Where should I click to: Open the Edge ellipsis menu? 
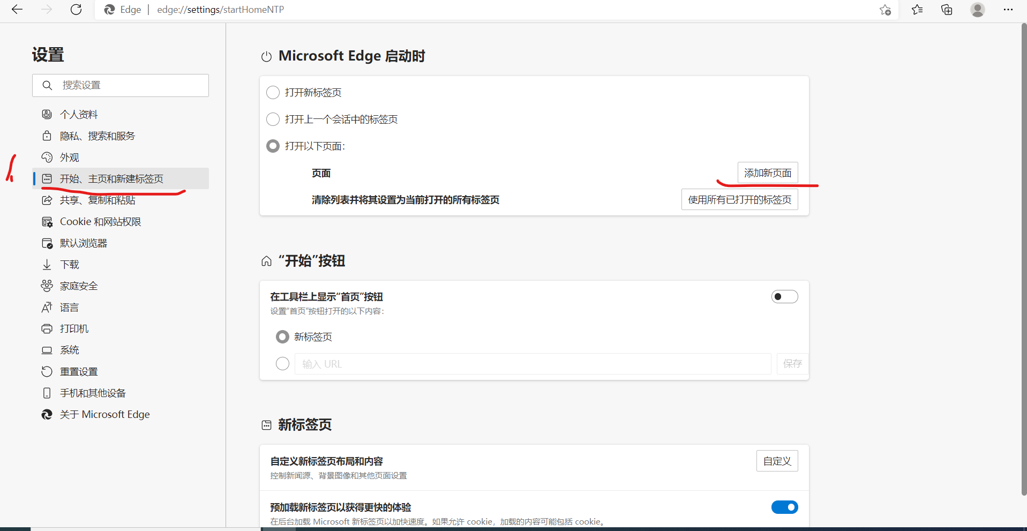click(x=1008, y=10)
